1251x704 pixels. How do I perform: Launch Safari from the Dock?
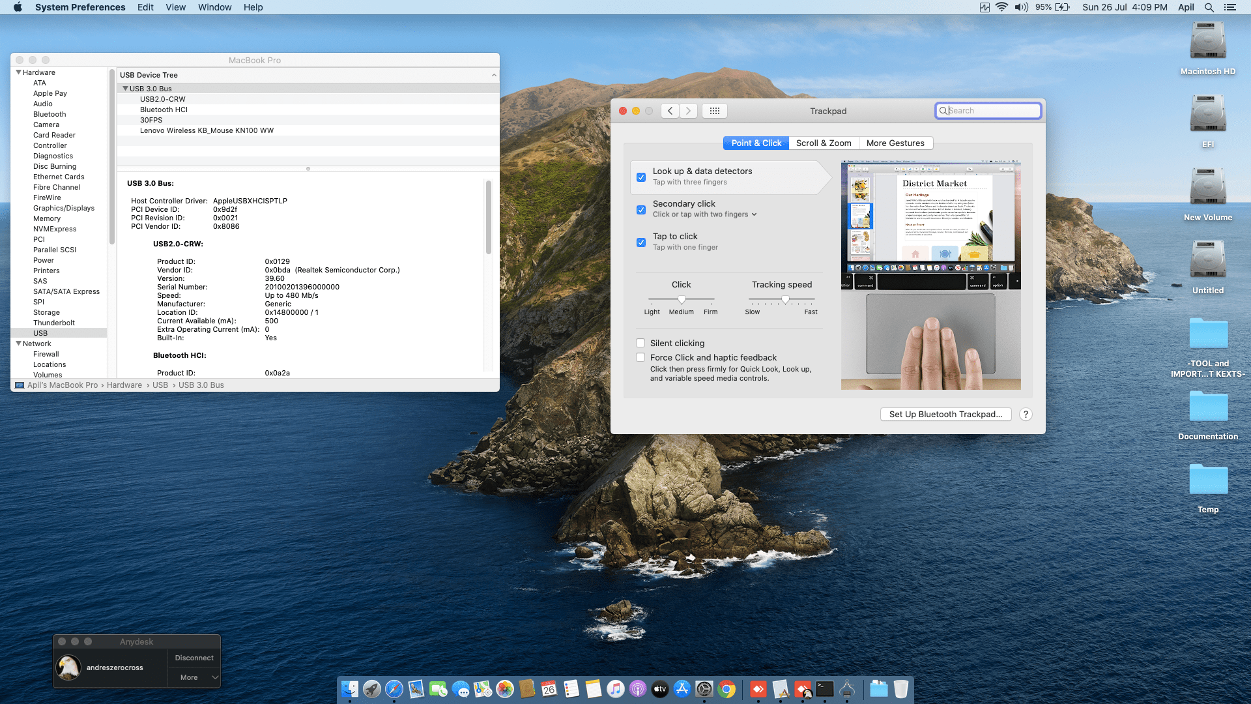point(394,689)
